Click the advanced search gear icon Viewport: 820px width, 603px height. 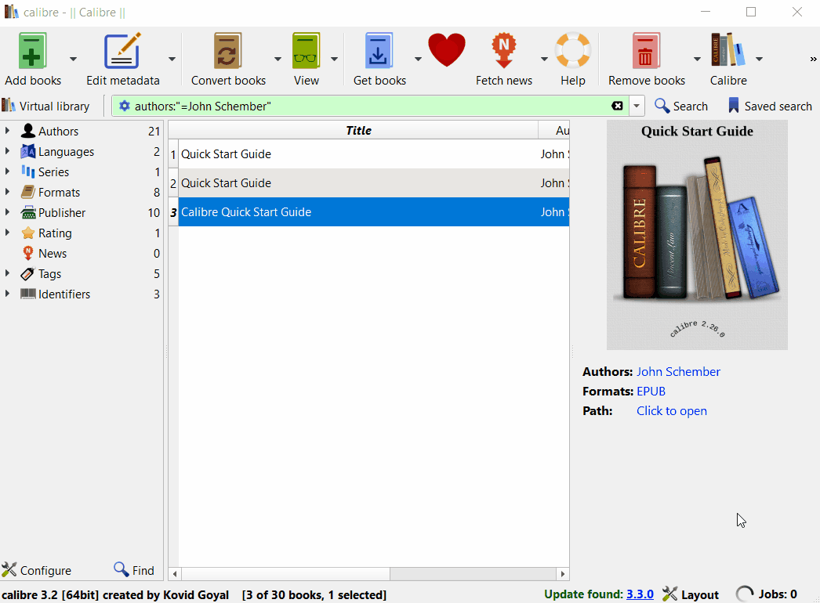124,106
